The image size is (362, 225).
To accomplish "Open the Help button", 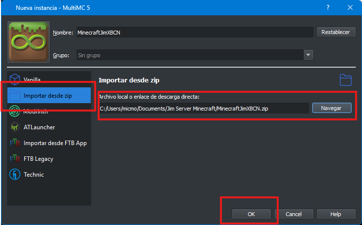I will coord(336,214).
